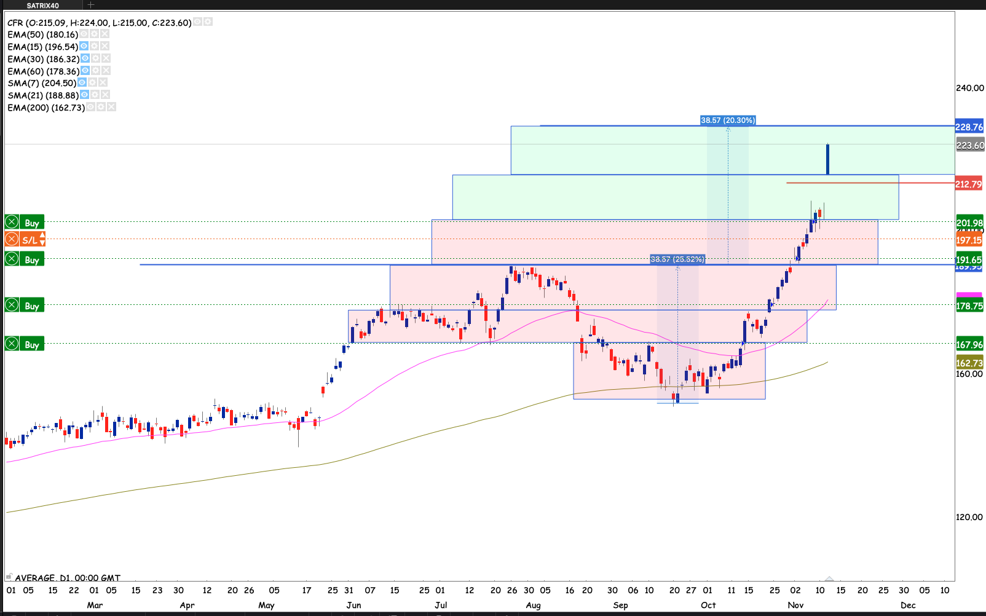This screenshot has width=986, height=616.
Task: Show the EMA(200) indicator via eye icon
Action: [91, 107]
